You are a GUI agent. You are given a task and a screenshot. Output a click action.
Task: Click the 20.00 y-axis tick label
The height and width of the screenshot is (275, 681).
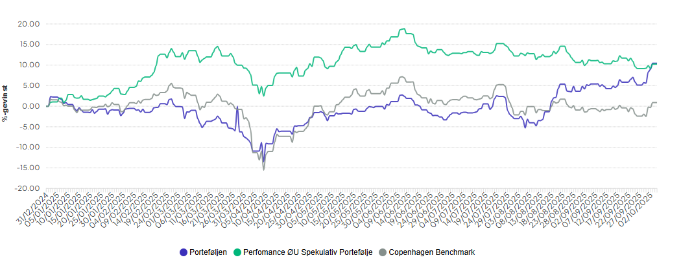coord(30,24)
